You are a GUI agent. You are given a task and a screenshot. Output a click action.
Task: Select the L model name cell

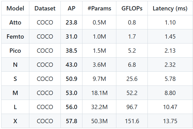tap(15, 107)
